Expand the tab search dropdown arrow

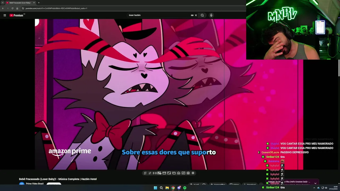[2, 3]
